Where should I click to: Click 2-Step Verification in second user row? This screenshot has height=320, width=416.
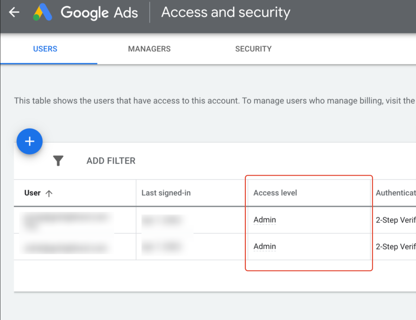coord(395,247)
